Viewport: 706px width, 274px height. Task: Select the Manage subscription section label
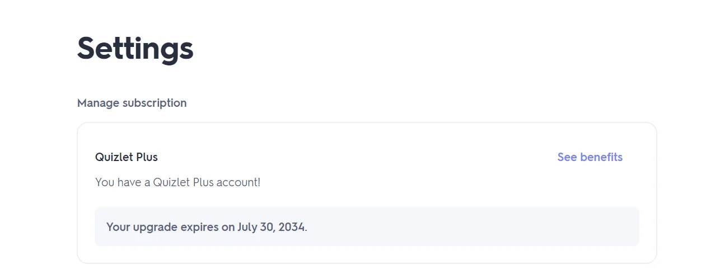(x=132, y=103)
